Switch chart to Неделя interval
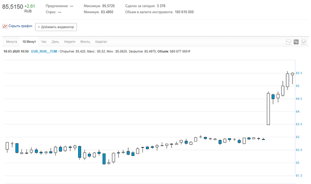The height and width of the screenshot is (184, 311). tap(70, 42)
